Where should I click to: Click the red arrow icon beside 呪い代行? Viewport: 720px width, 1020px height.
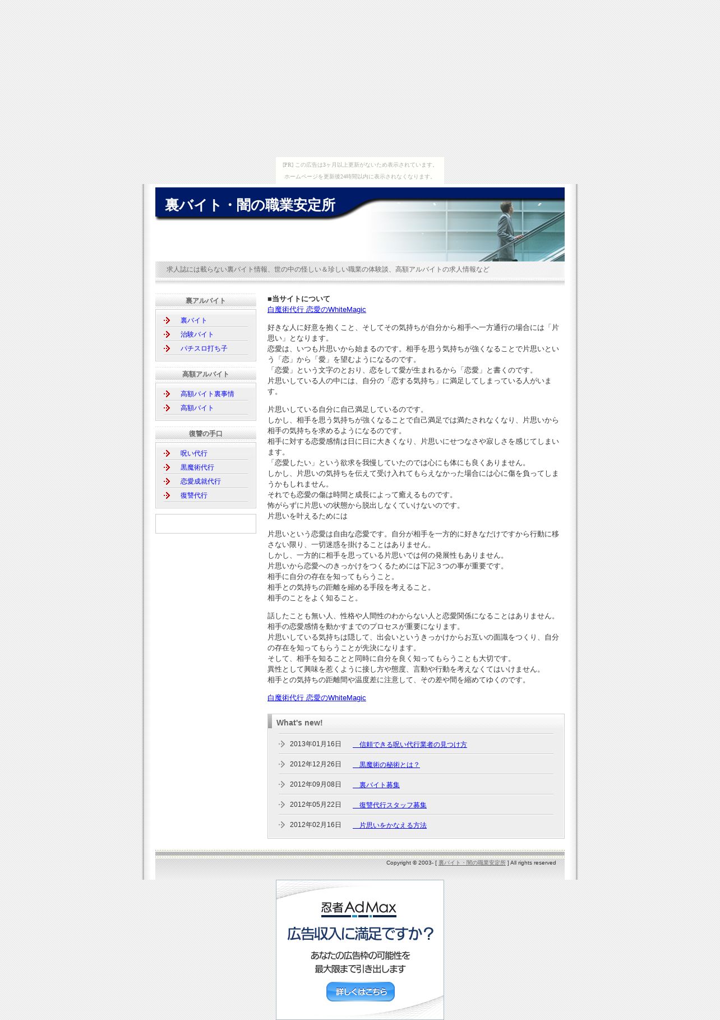click(167, 453)
